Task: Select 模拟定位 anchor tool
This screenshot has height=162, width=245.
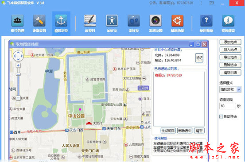Action: pyautogui.click(x=61, y=23)
